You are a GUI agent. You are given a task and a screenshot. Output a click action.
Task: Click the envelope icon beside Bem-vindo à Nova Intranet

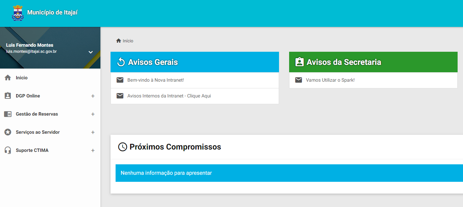[120, 80]
